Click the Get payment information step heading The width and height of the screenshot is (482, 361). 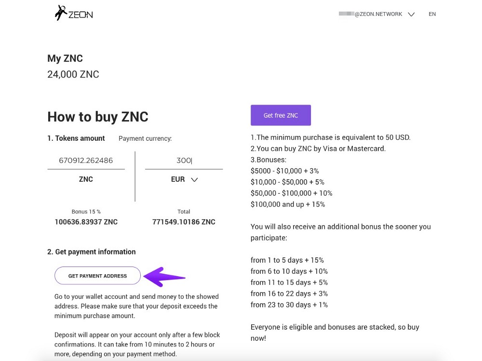(92, 252)
